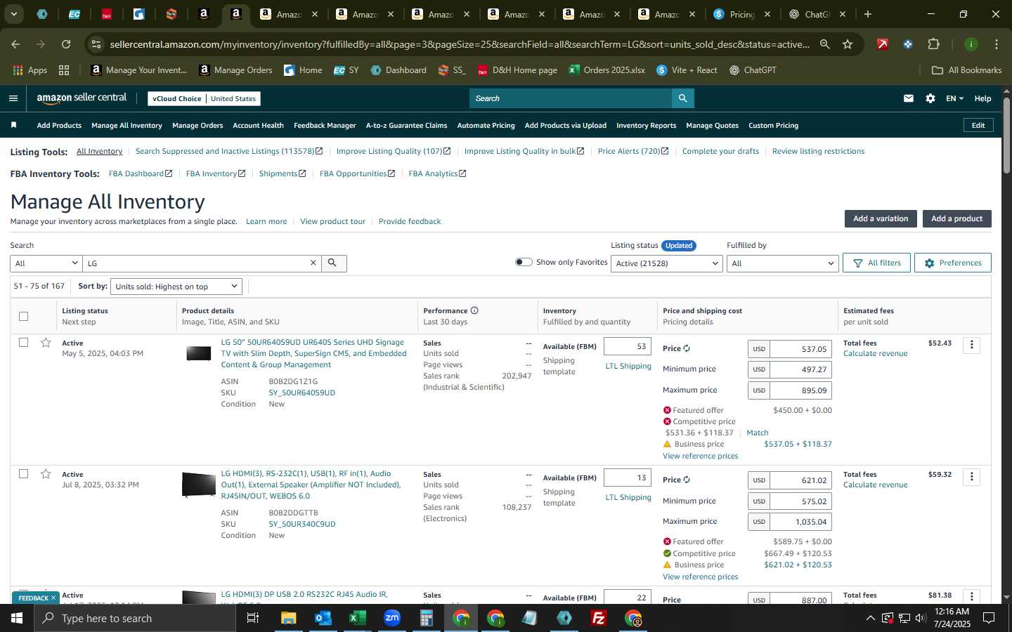Open FileZilla from the taskbar

(x=599, y=618)
